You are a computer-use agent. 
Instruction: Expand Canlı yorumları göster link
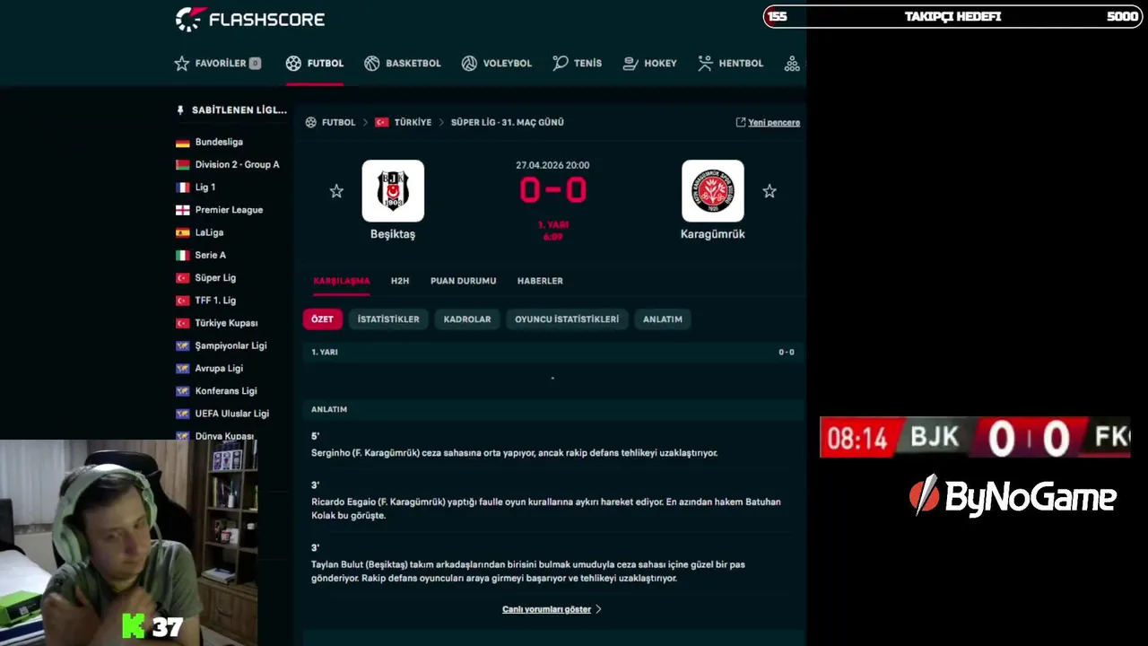point(552,609)
